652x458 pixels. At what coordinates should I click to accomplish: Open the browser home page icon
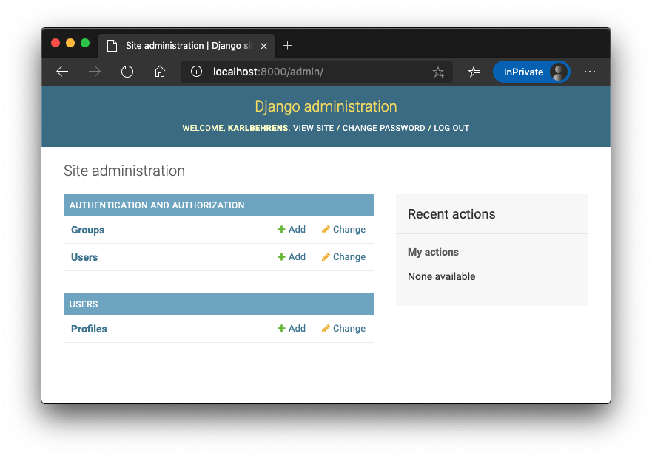160,72
